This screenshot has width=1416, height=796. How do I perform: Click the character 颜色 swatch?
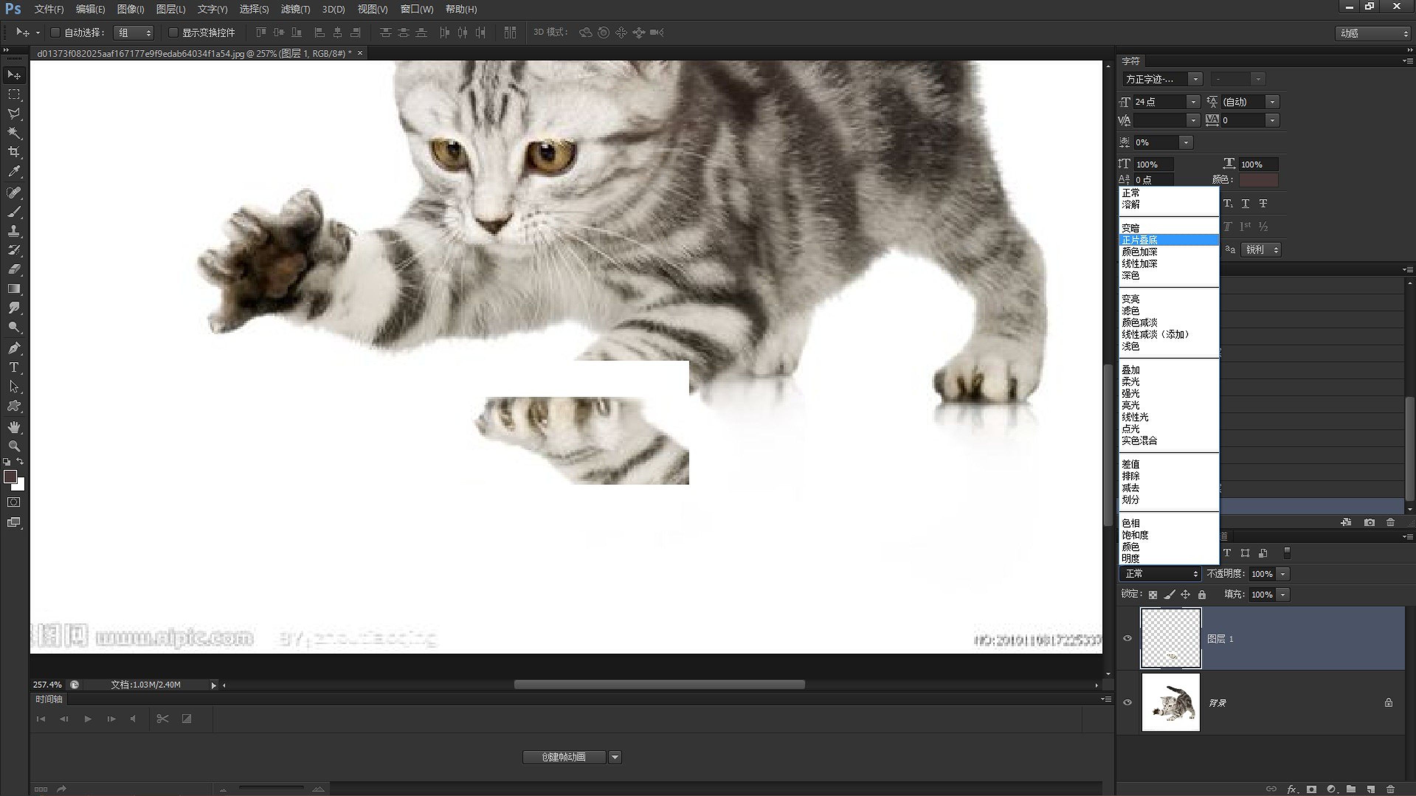1259,180
